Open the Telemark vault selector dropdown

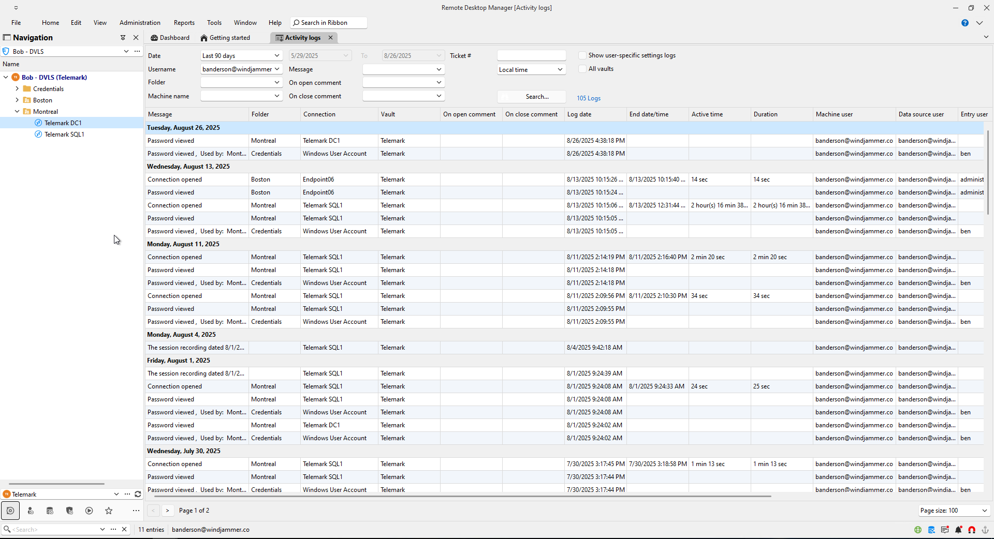pos(116,494)
